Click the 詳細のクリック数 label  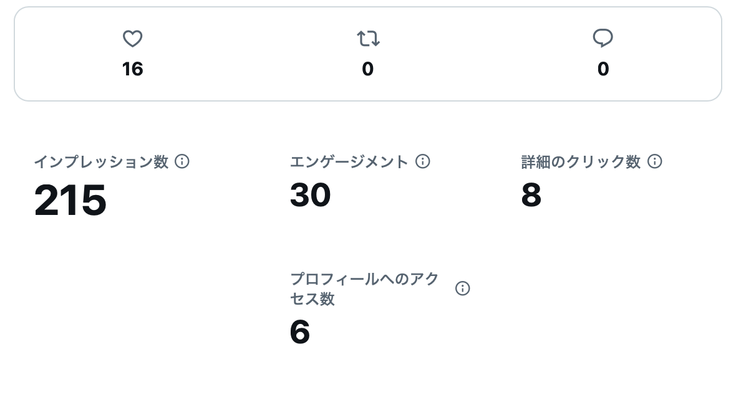coord(581,162)
